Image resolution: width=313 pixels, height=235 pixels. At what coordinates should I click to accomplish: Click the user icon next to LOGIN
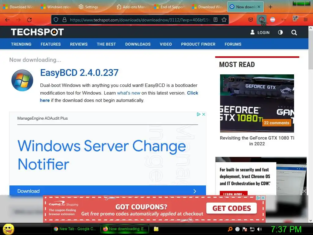252,32
